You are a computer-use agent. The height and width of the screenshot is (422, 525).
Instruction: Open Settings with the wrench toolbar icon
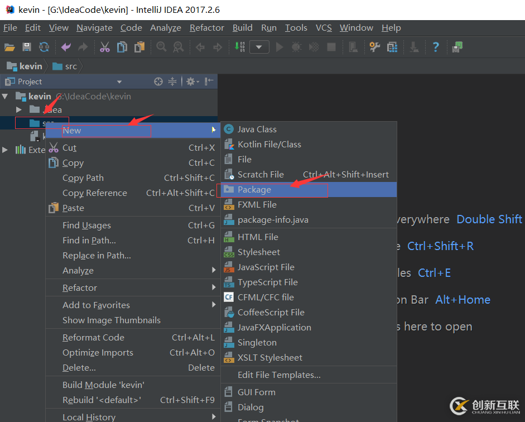tap(374, 47)
